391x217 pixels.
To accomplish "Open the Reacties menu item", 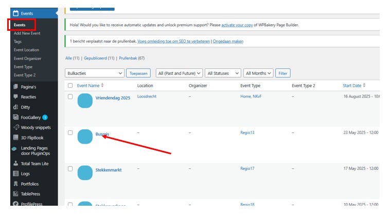I will [x=28, y=96].
